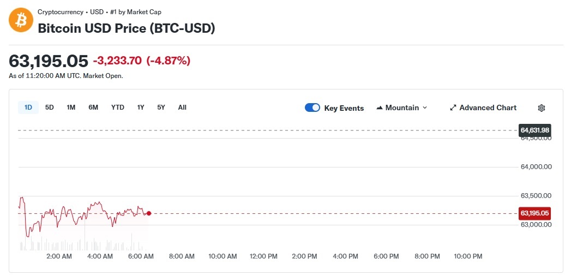Select the All time range
Image resolution: width=565 pixels, height=275 pixels.
[182, 107]
